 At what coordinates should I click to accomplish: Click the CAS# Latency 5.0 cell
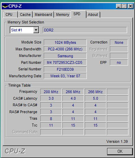pyautogui.click(x=95, y=98)
